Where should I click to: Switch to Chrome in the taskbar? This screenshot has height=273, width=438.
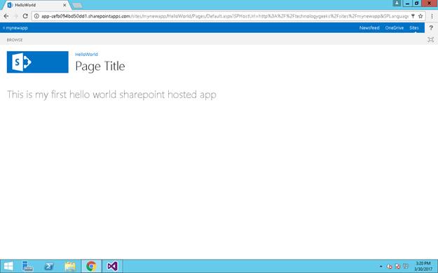click(x=91, y=266)
